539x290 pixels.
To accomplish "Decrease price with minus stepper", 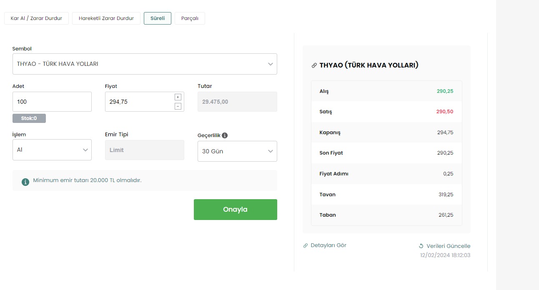I will tap(178, 106).
